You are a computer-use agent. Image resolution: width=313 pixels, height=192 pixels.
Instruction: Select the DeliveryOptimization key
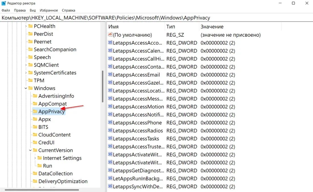[63, 181]
